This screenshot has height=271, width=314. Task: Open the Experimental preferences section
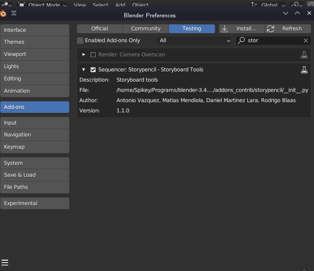35,204
